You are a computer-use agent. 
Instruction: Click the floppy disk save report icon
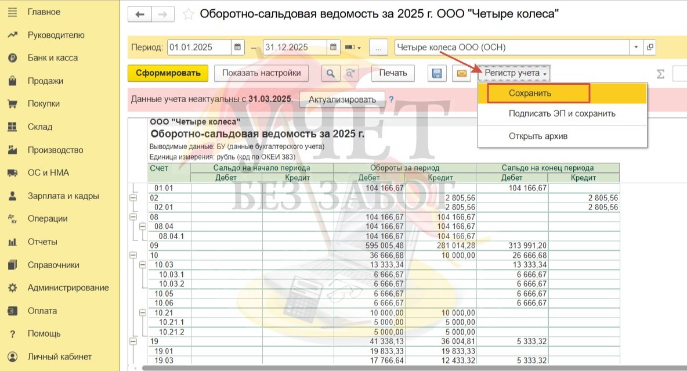[437, 73]
